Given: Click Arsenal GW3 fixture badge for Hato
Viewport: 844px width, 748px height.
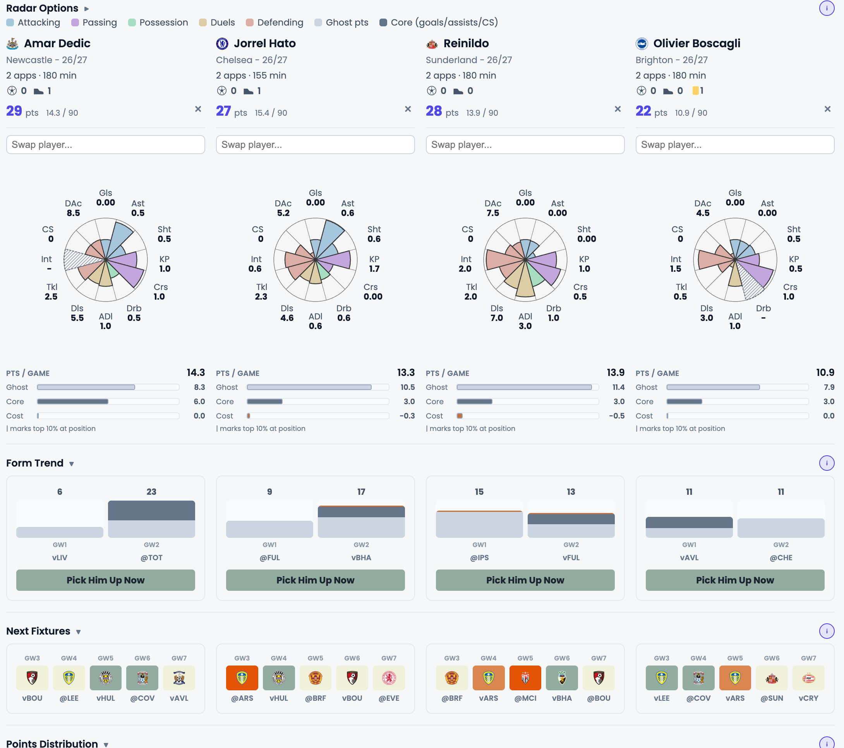Looking at the screenshot, I should click(242, 678).
